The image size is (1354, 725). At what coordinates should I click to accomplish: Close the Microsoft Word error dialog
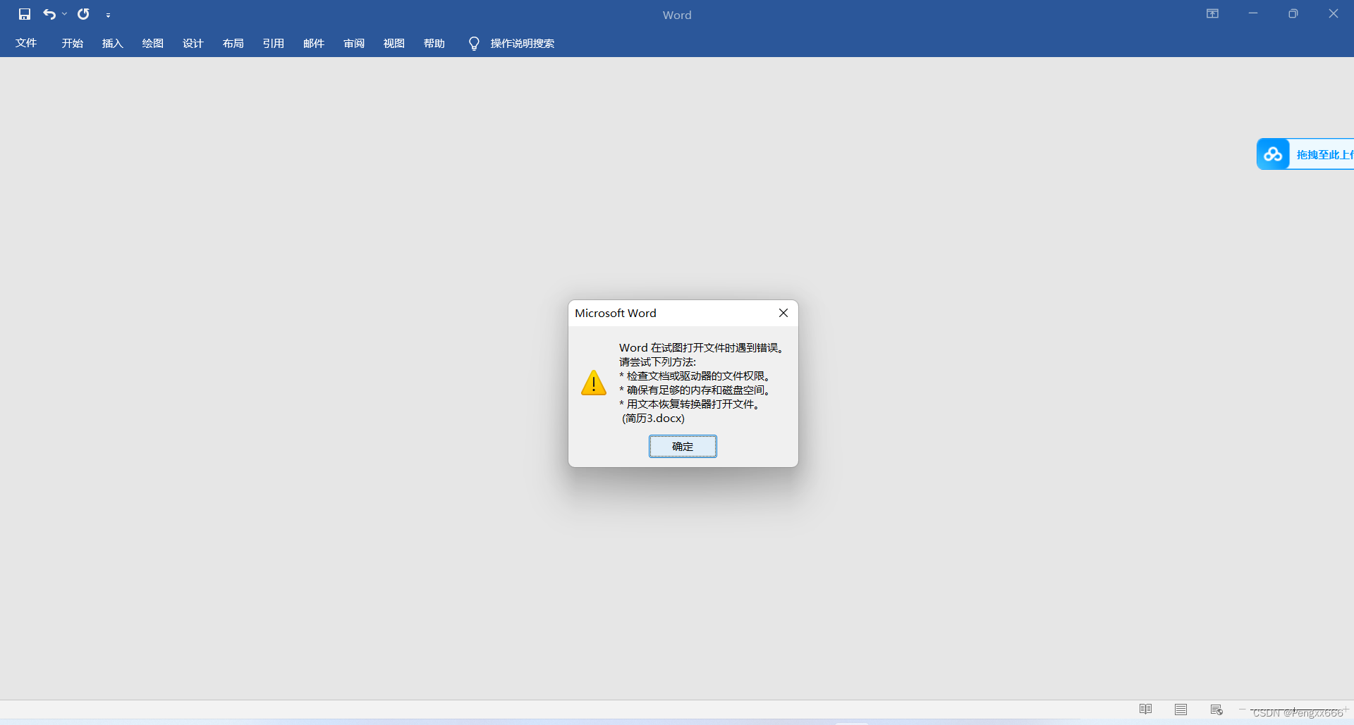783,313
